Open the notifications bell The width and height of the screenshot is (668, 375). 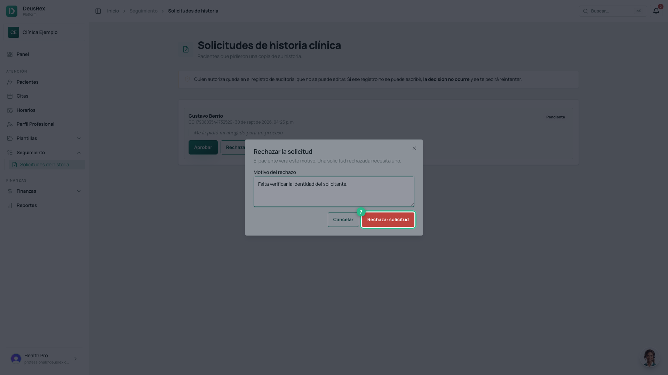(656, 11)
